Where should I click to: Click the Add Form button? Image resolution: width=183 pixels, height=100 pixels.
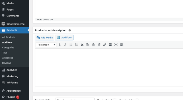coord(64,38)
